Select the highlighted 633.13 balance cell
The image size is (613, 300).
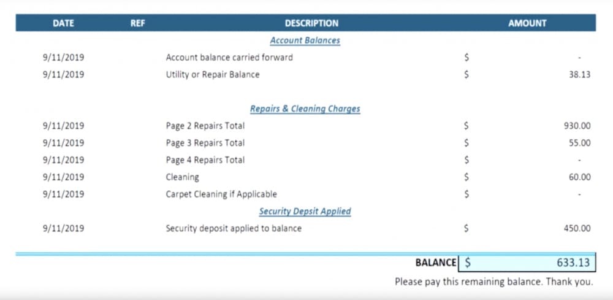(x=527, y=263)
